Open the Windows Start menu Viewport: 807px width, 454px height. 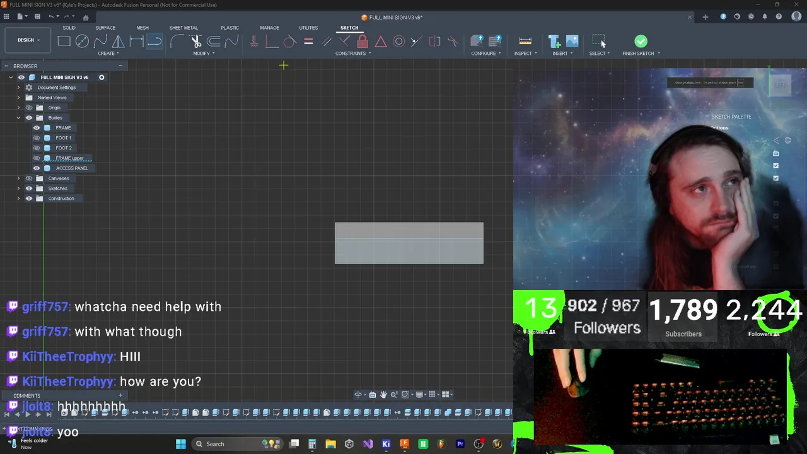tap(181, 444)
